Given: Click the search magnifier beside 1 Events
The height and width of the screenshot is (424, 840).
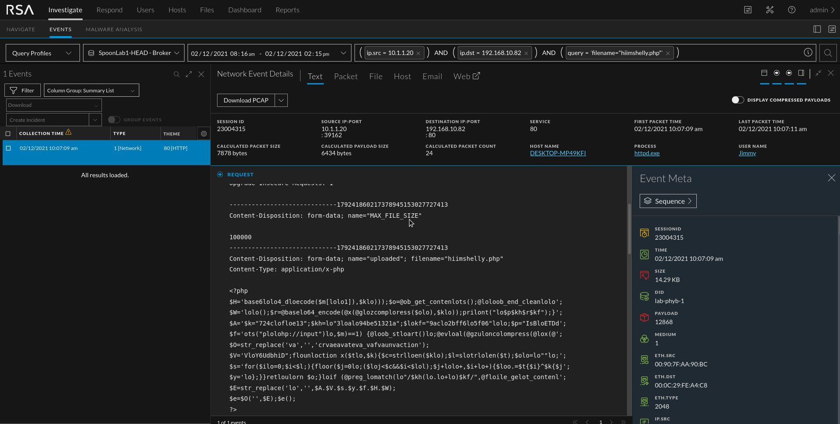Looking at the screenshot, I should coord(177,74).
